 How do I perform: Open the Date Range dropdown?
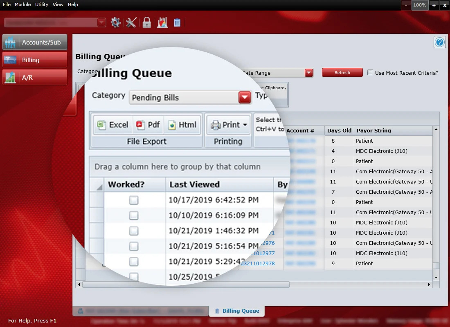click(x=308, y=72)
